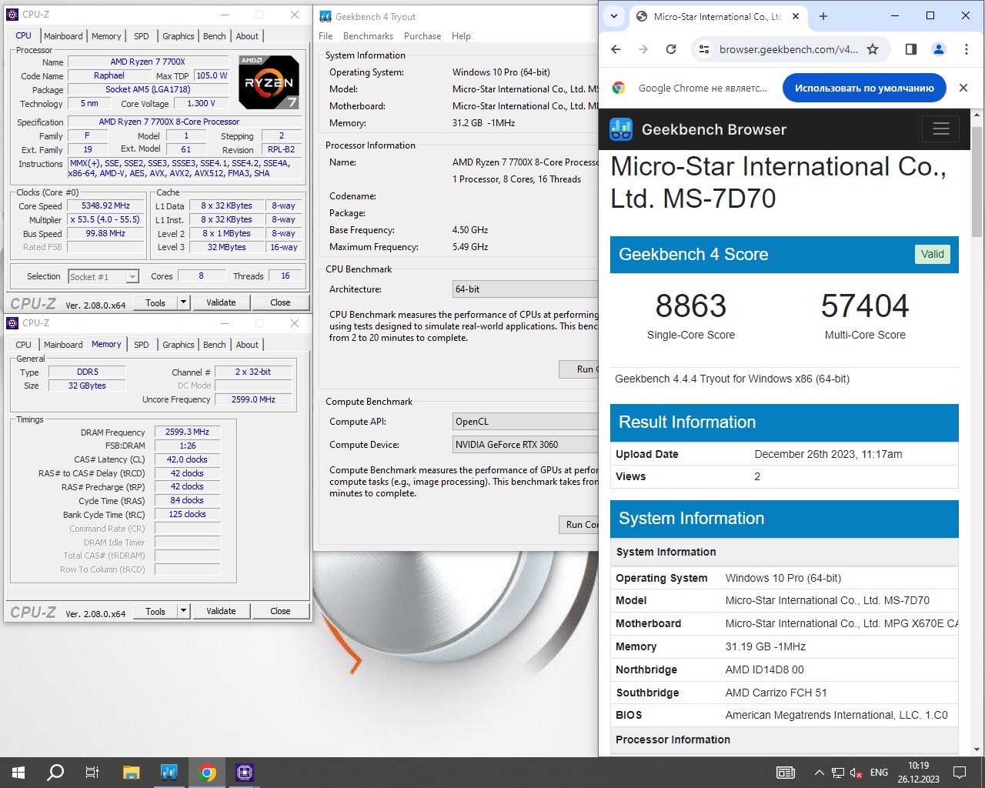Open the Chrome profile avatar

pyautogui.click(x=939, y=49)
